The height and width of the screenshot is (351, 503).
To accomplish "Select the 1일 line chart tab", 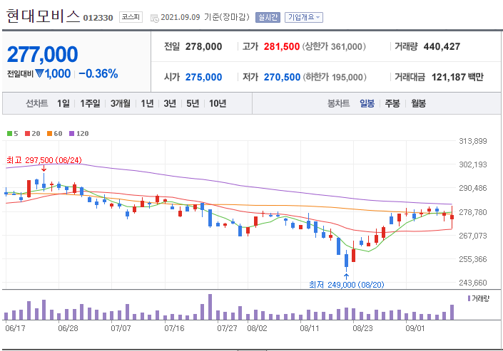I will [63, 103].
